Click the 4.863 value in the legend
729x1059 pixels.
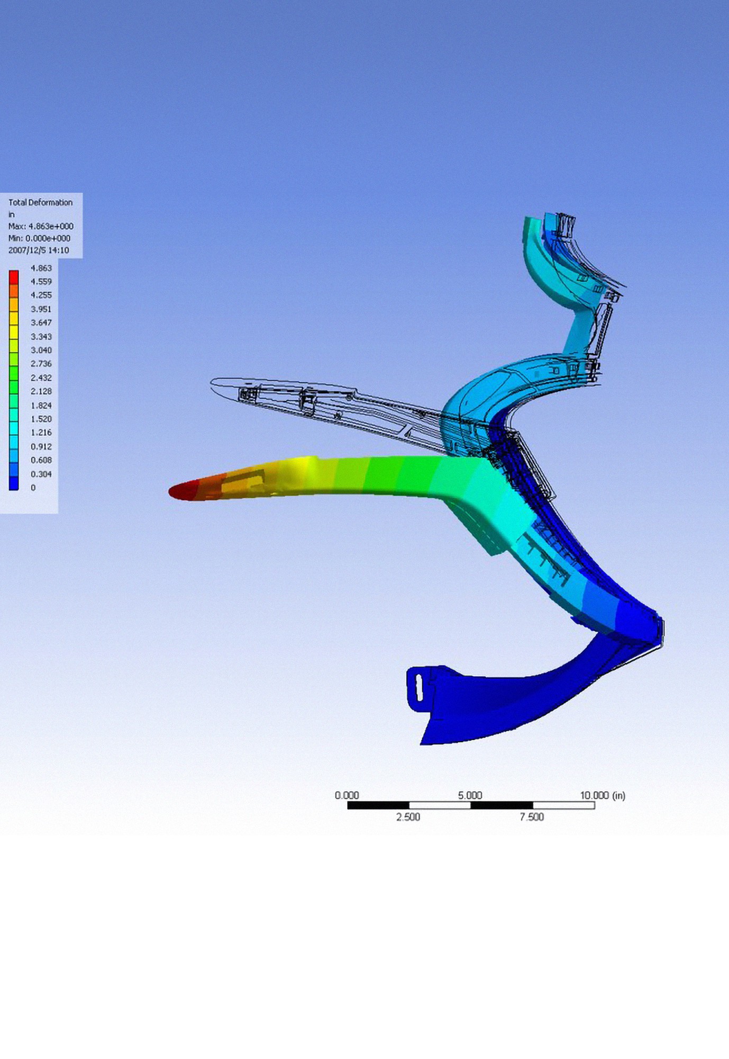[41, 268]
